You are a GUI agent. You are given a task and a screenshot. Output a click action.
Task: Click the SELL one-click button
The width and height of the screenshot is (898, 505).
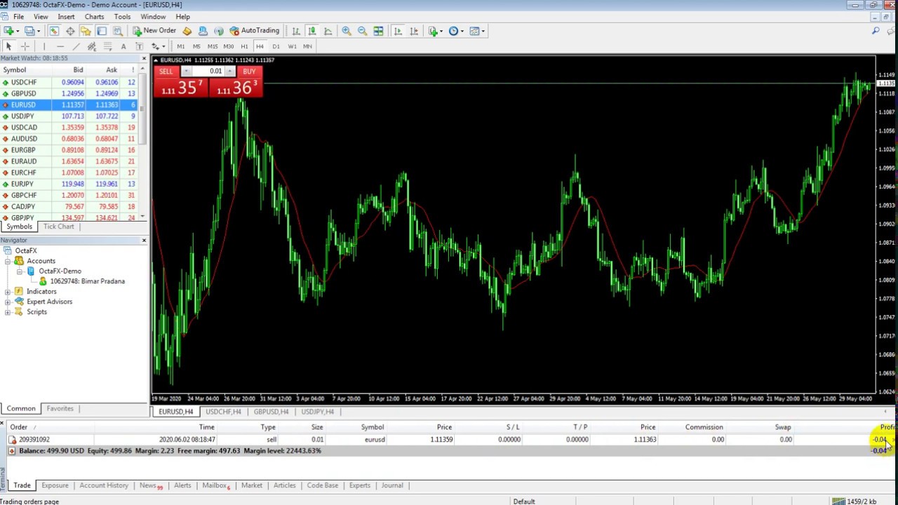[166, 72]
